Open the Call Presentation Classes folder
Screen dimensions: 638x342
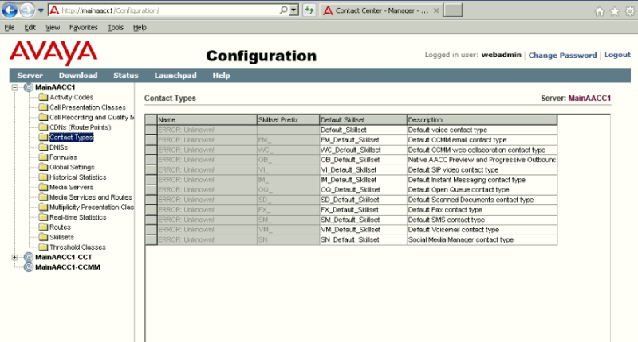coord(88,107)
